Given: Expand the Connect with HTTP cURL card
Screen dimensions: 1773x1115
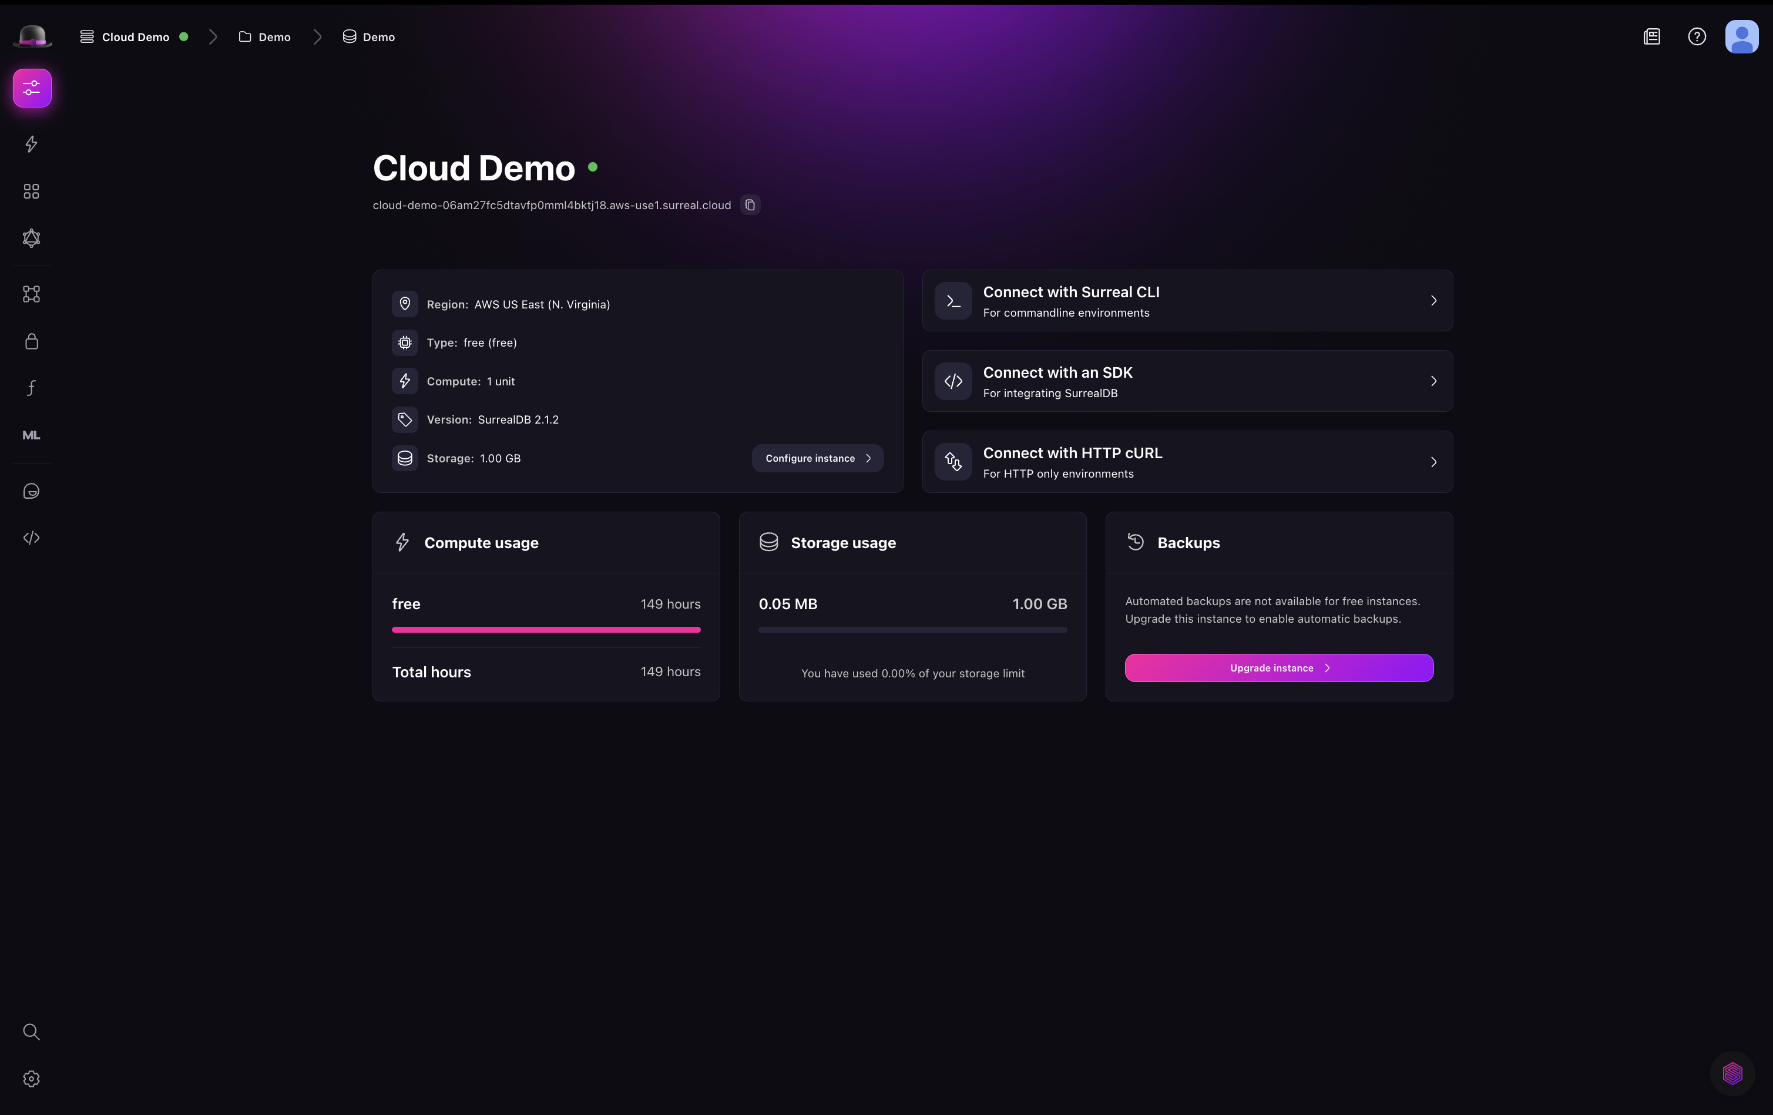Looking at the screenshot, I should click(x=1186, y=462).
